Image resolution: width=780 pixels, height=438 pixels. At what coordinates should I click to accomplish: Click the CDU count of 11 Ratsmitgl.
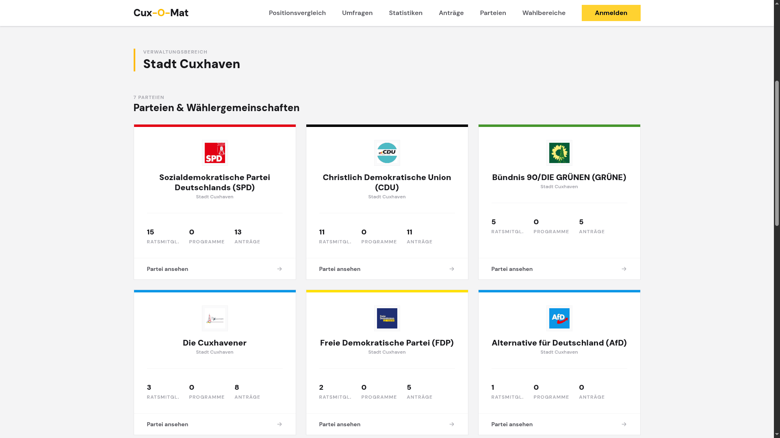click(335, 236)
